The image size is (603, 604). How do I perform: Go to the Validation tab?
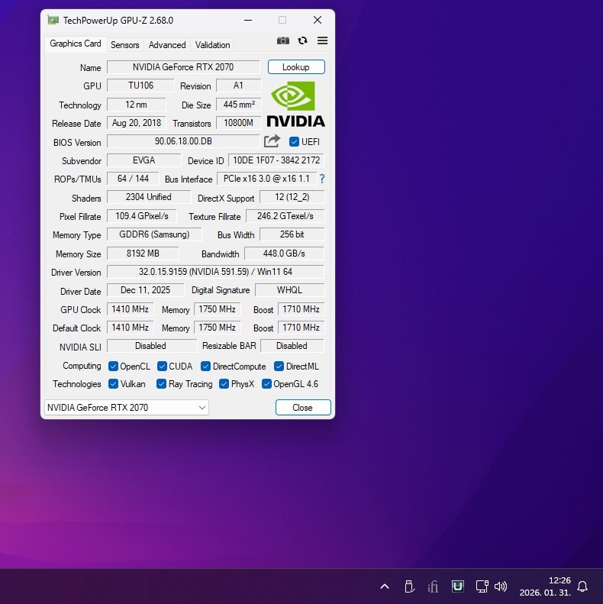212,45
